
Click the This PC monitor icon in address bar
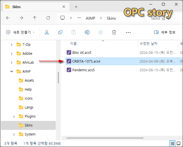pos(62,18)
